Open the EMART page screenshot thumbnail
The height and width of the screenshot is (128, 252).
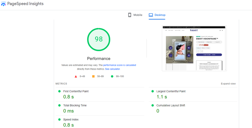(x=194, y=48)
